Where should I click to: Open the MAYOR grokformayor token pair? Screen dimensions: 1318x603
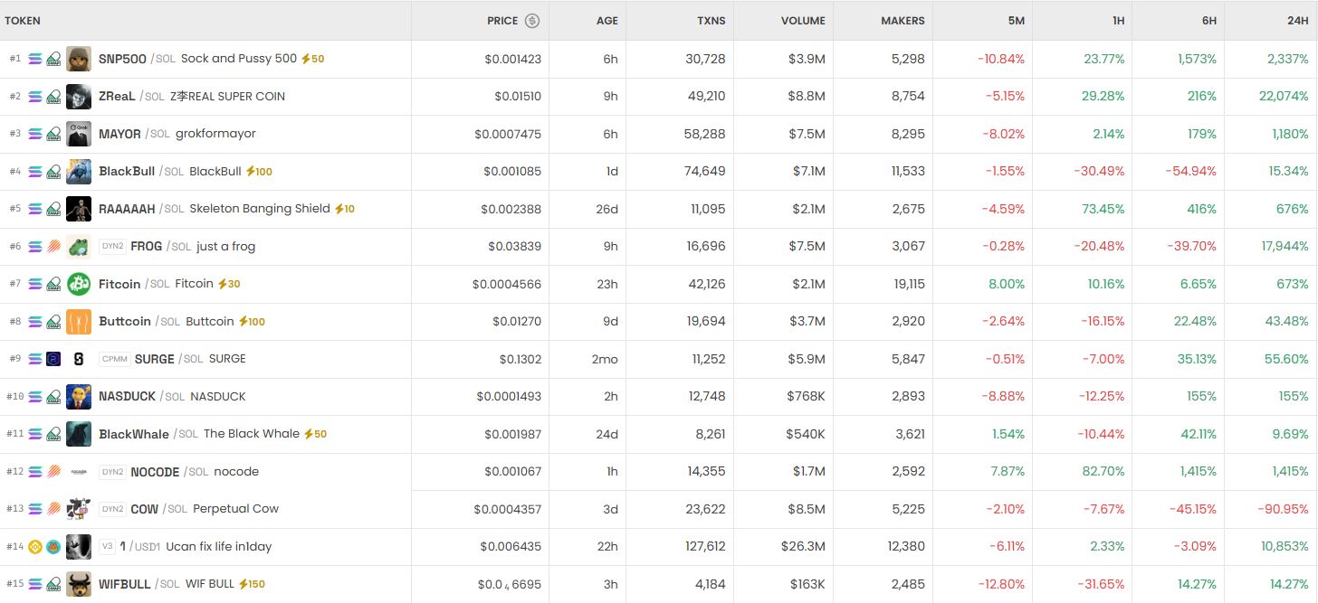177,134
